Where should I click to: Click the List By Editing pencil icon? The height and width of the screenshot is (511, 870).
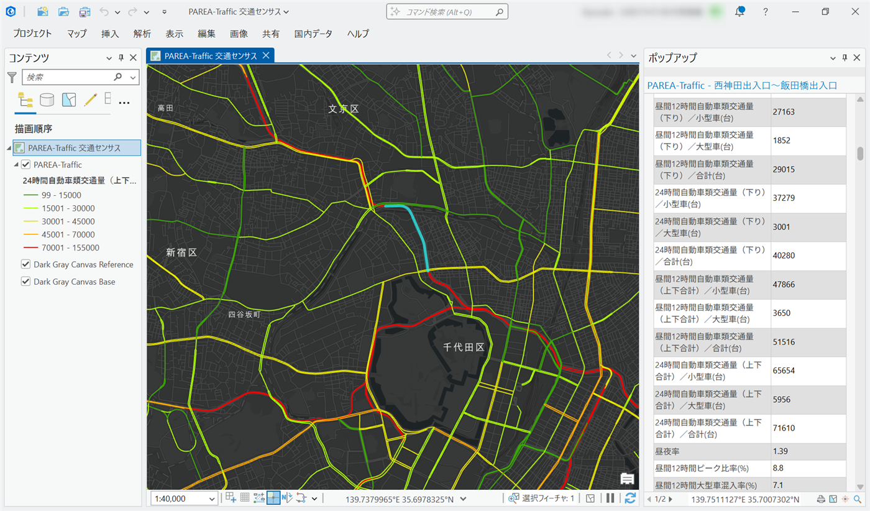[x=90, y=100]
